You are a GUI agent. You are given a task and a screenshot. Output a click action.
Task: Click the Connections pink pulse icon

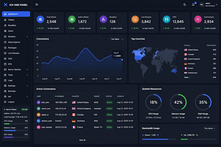[198, 19]
